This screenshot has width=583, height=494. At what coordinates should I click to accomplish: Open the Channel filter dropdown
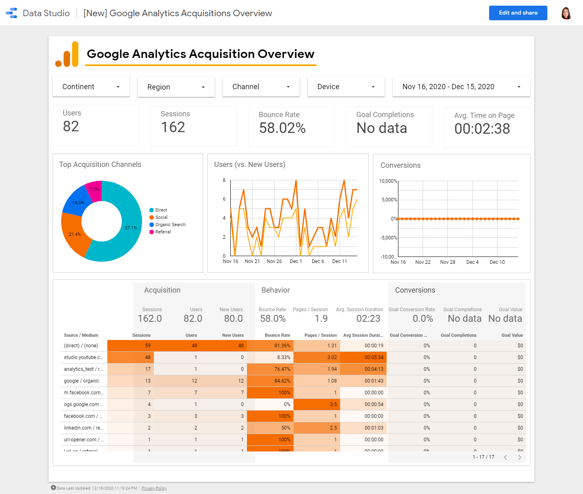pyautogui.click(x=261, y=87)
